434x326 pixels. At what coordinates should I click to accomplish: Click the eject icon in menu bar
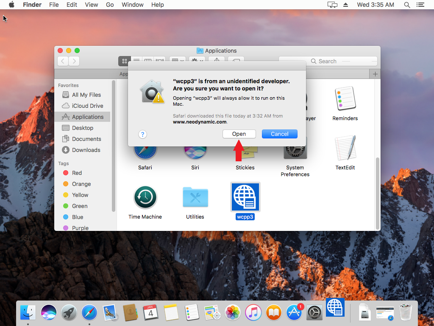pos(345,5)
